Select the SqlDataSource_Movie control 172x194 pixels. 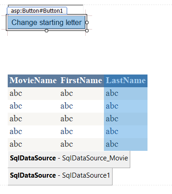[x=69, y=159]
